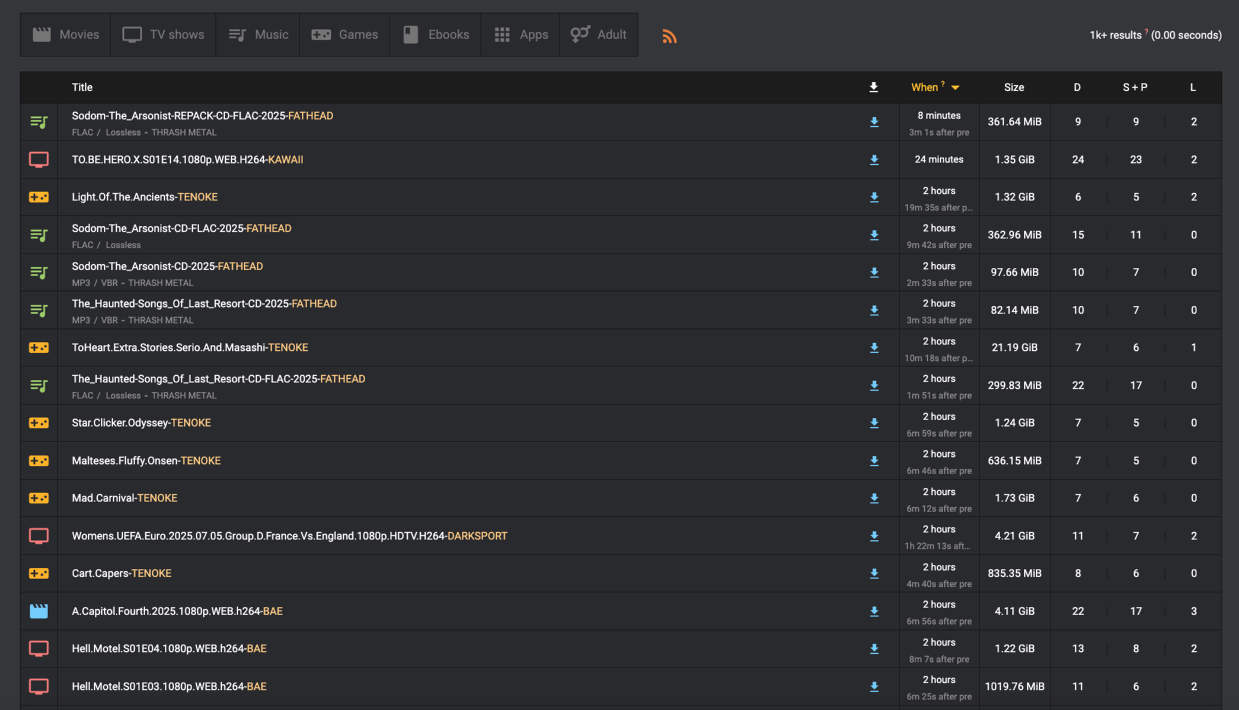
Task: Click '1h 22m 13s aft...' pre time text
Action: [x=937, y=546]
